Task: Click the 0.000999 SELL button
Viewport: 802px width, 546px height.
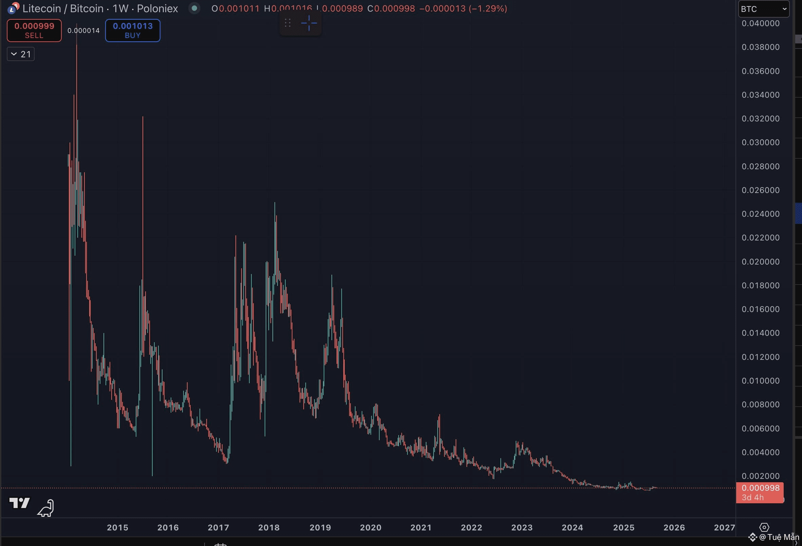Action: click(x=34, y=31)
